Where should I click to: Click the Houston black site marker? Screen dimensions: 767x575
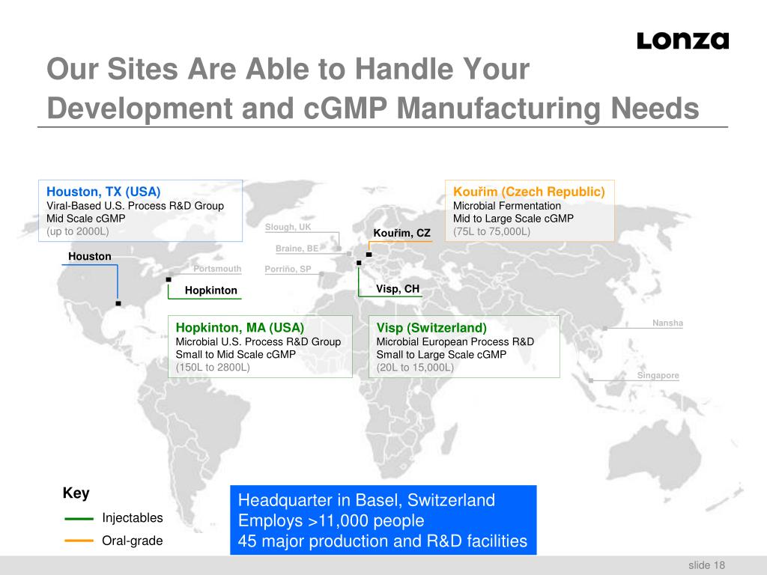click(x=118, y=304)
